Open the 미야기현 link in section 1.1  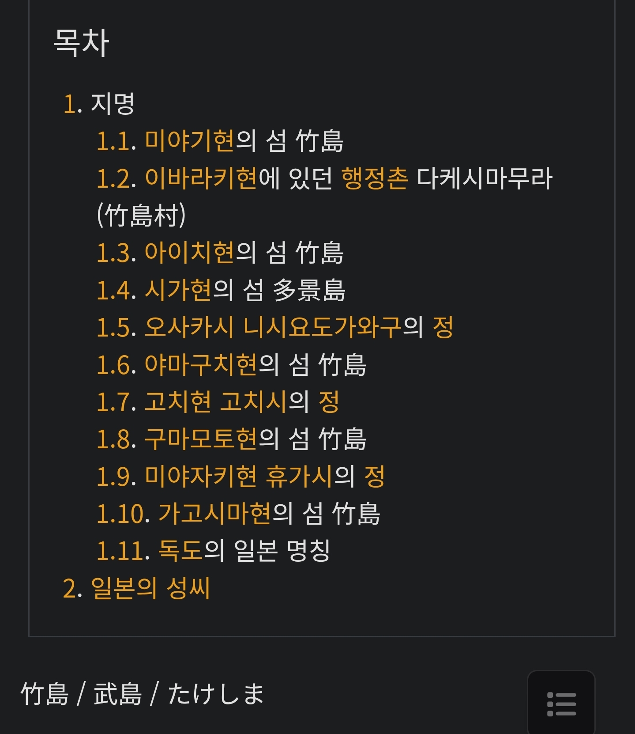point(189,141)
